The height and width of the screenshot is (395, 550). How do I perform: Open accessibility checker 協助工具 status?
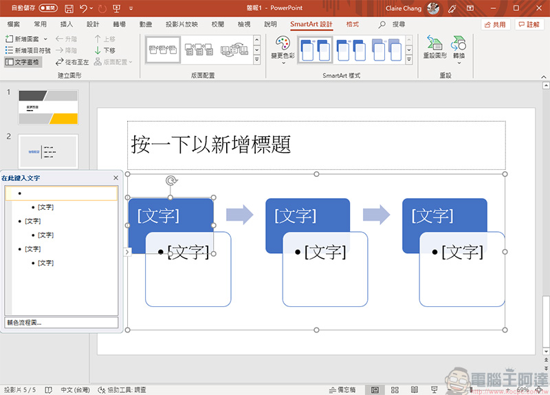coord(122,389)
